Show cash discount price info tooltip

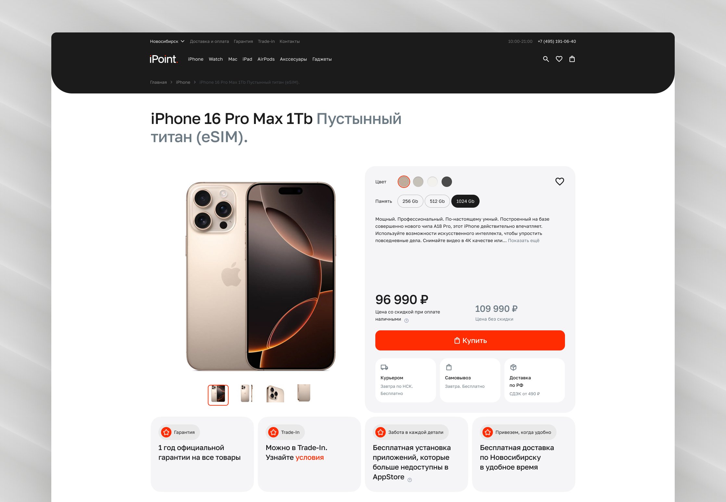[x=407, y=321]
